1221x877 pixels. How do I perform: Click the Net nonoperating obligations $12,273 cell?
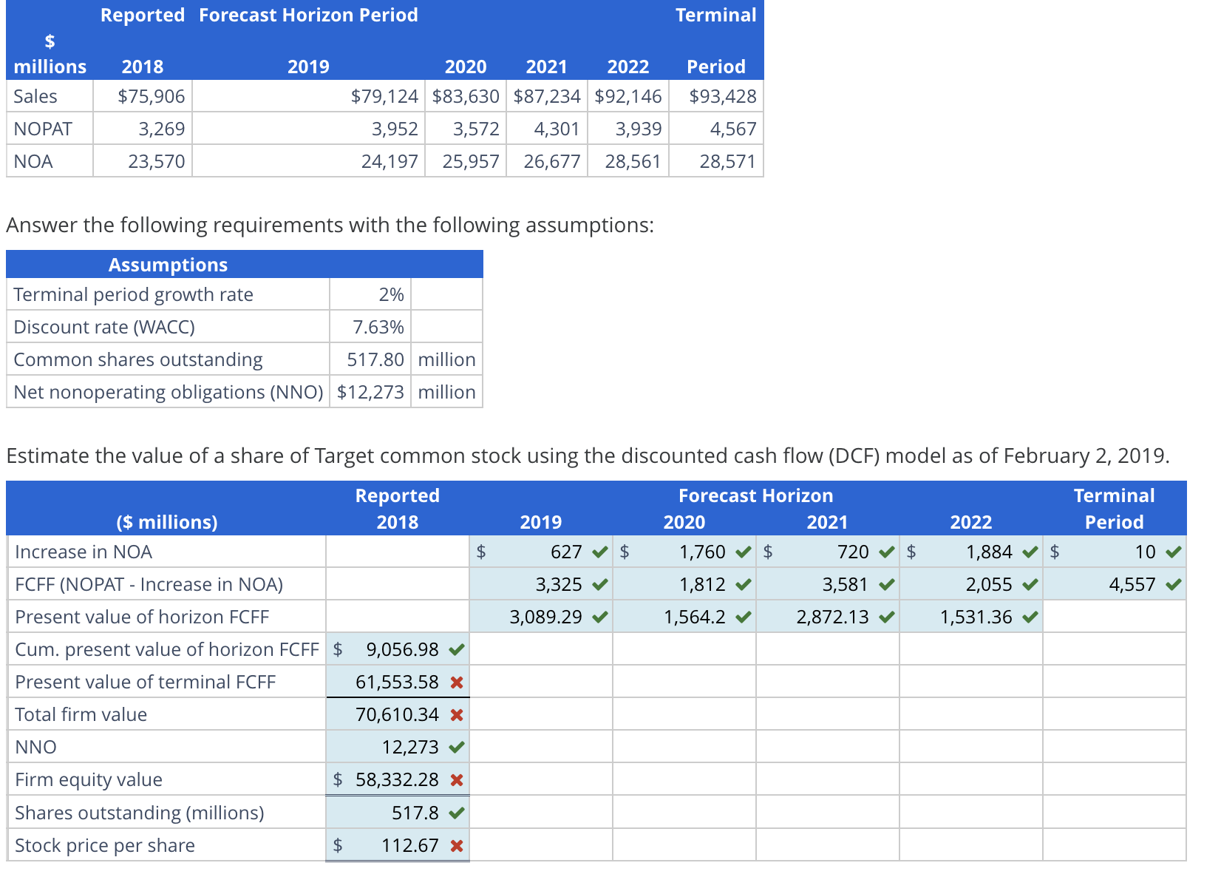point(370,391)
